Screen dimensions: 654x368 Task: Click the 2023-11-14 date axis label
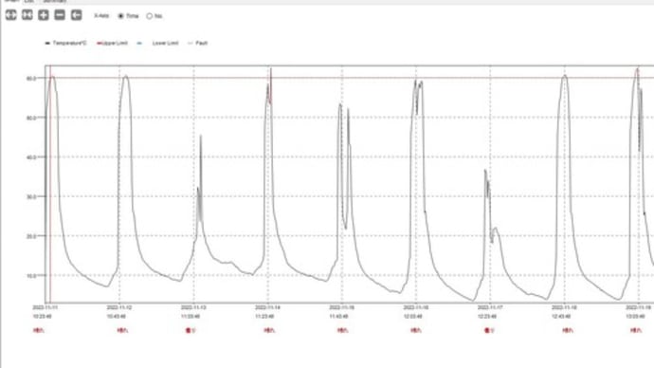click(268, 307)
